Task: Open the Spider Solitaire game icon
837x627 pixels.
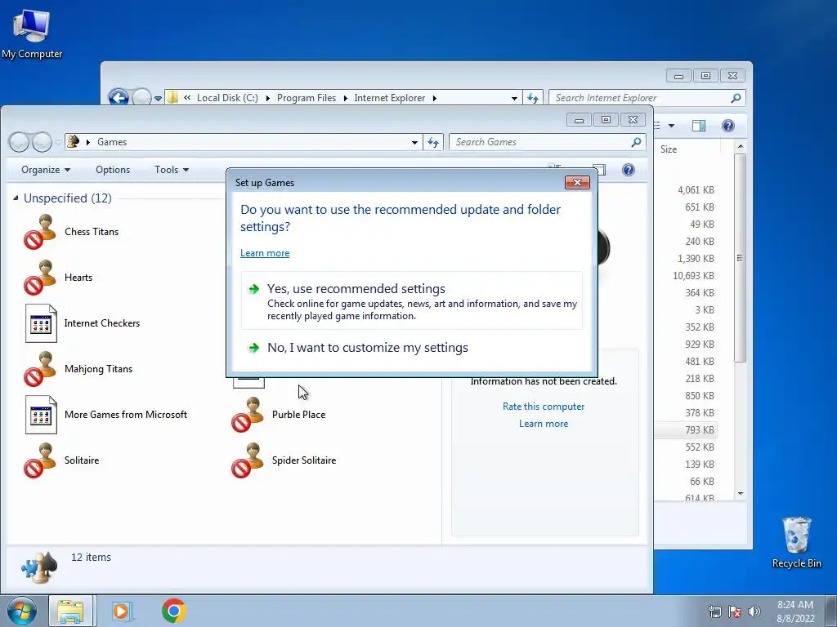Action: 248,460
